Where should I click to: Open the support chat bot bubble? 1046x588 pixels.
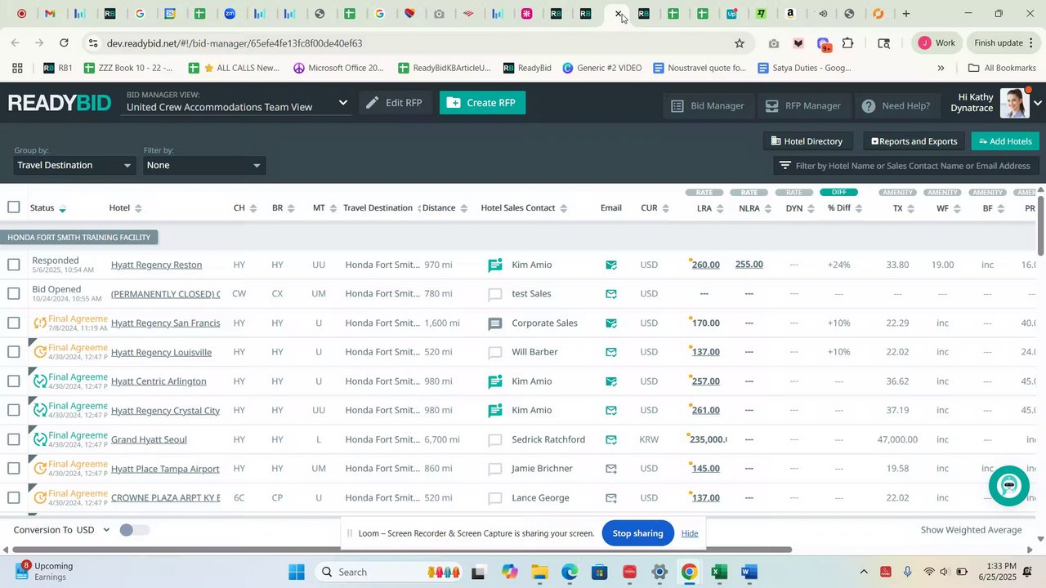(x=1009, y=485)
